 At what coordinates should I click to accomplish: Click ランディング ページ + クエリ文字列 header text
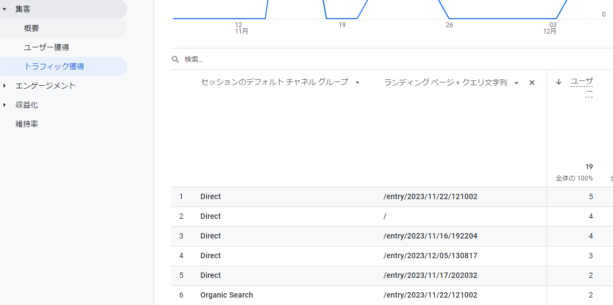click(x=446, y=82)
